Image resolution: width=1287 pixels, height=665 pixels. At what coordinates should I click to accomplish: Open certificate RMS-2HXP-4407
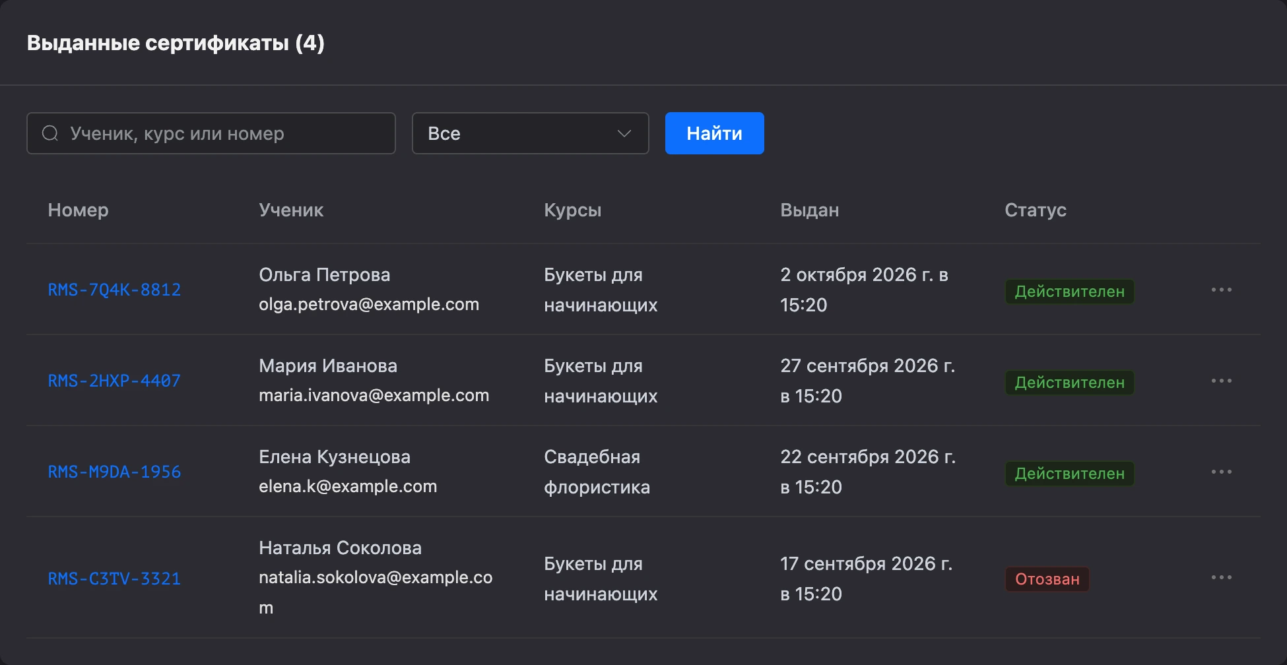[114, 381]
